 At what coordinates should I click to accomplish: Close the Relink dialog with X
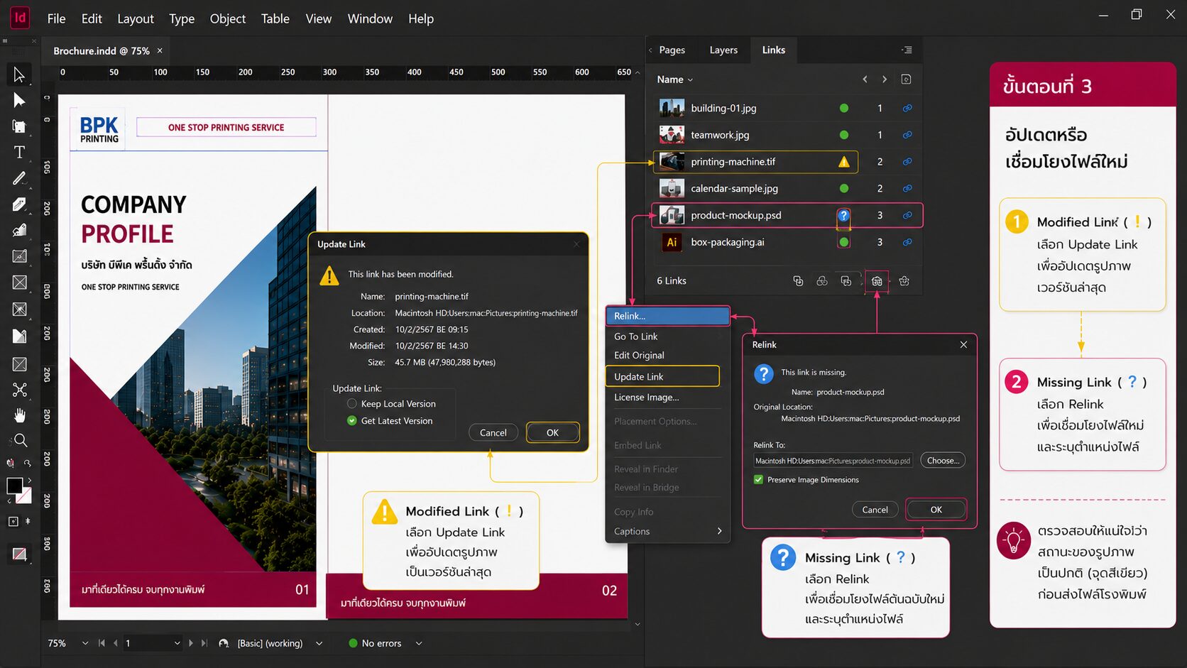[963, 344]
